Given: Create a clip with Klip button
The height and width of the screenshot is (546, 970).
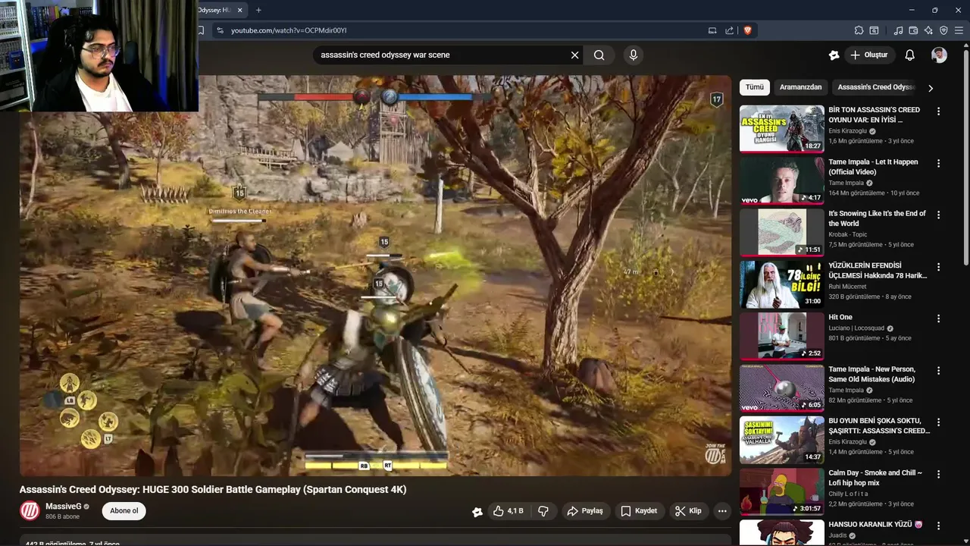Looking at the screenshot, I should click(x=688, y=511).
